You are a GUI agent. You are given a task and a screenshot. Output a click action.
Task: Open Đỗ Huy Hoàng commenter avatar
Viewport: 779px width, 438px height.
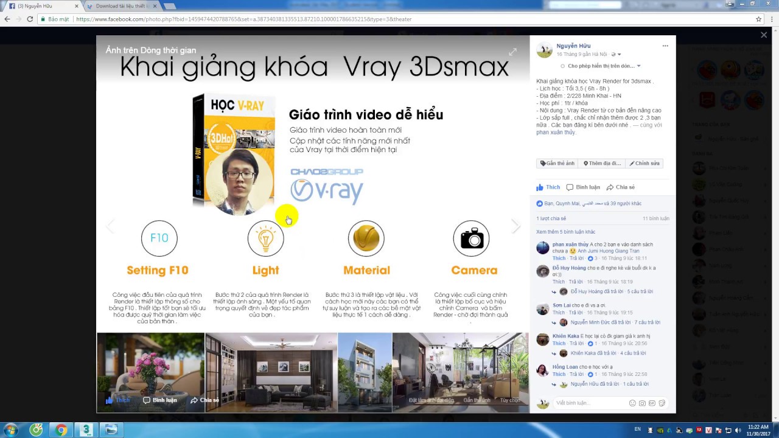[543, 271]
